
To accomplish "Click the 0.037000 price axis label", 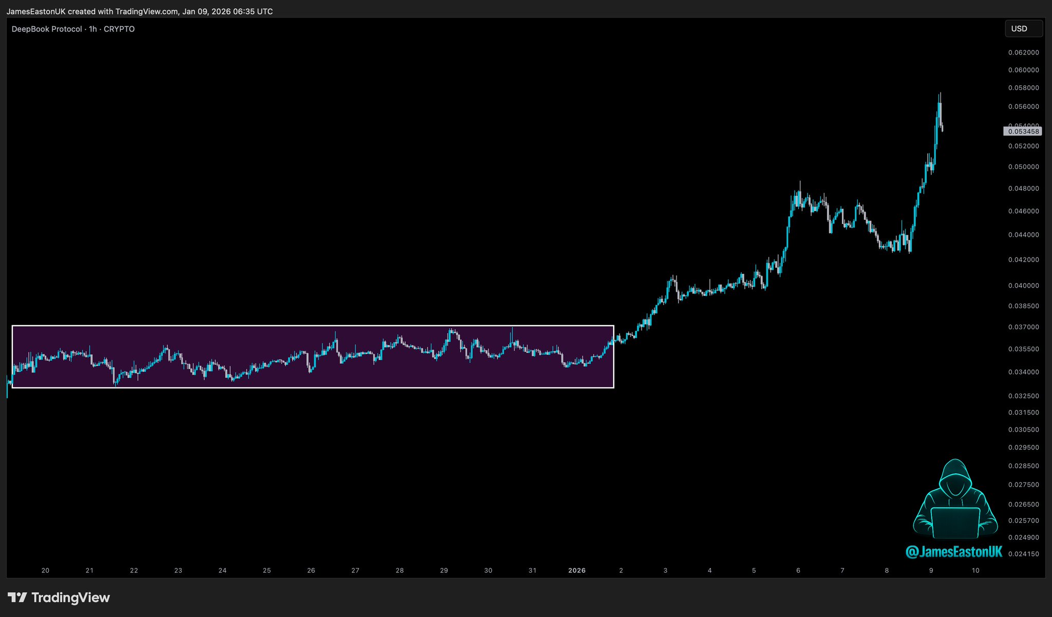I will [x=1023, y=327].
